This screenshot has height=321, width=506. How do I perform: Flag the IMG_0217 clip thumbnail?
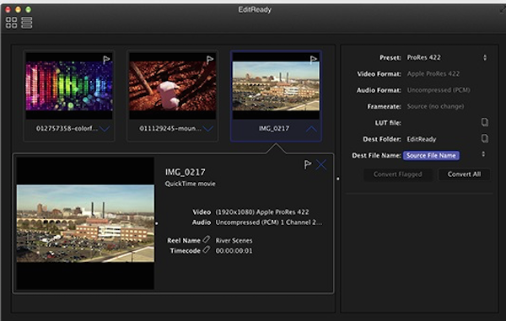point(314,60)
